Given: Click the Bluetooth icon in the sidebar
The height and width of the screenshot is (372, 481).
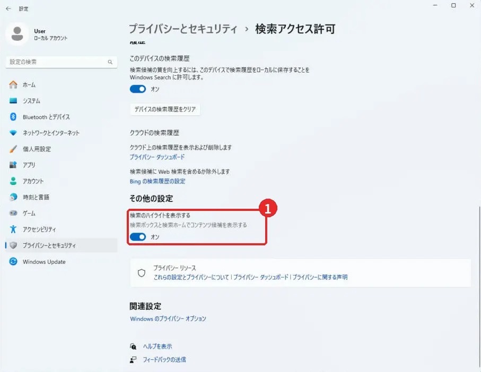Looking at the screenshot, I should pyautogui.click(x=13, y=117).
